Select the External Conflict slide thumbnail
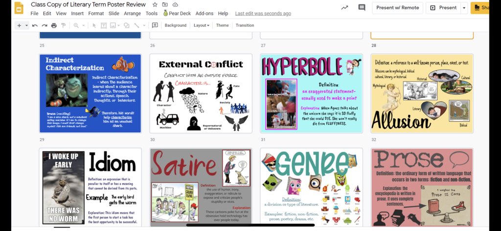501x231 pixels. [201, 93]
